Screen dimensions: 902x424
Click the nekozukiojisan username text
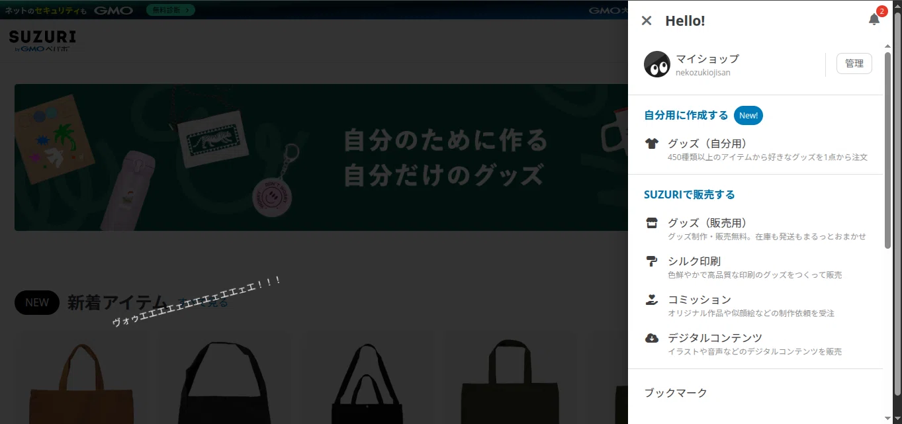703,73
